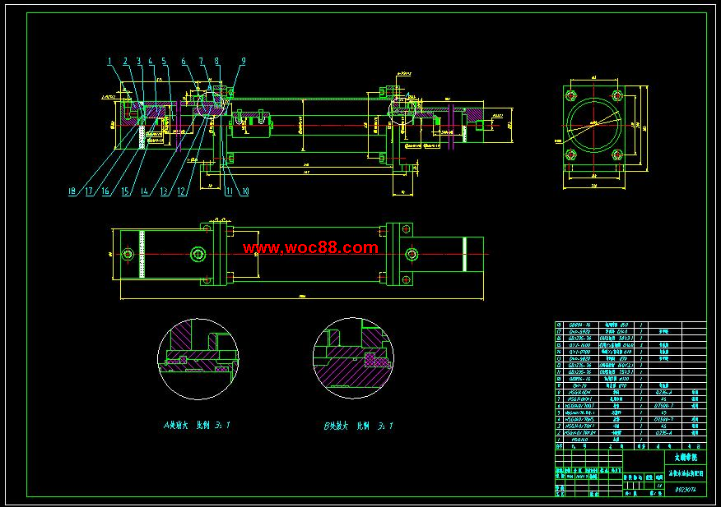
Task: Select part balloon number 16
Action: click(x=105, y=191)
